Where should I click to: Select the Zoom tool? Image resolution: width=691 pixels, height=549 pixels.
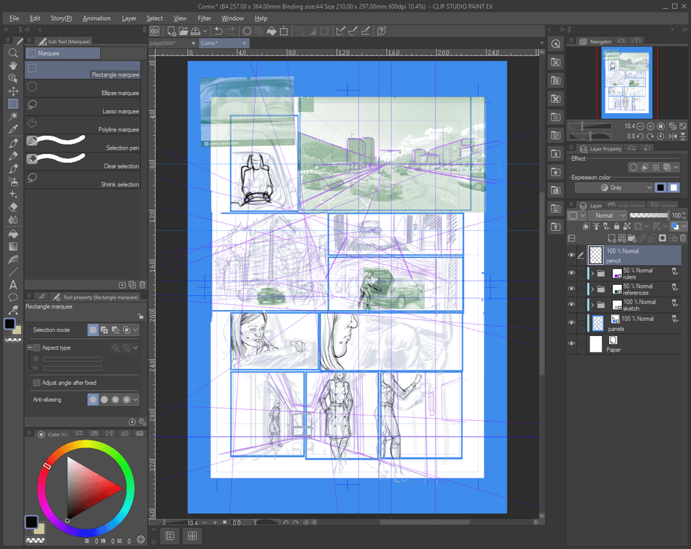pyautogui.click(x=12, y=54)
